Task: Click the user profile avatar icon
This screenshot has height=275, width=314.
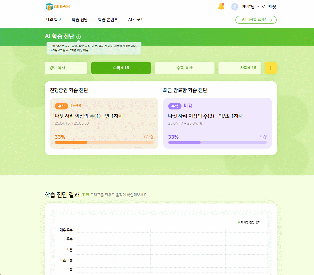Action: [x=235, y=7]
